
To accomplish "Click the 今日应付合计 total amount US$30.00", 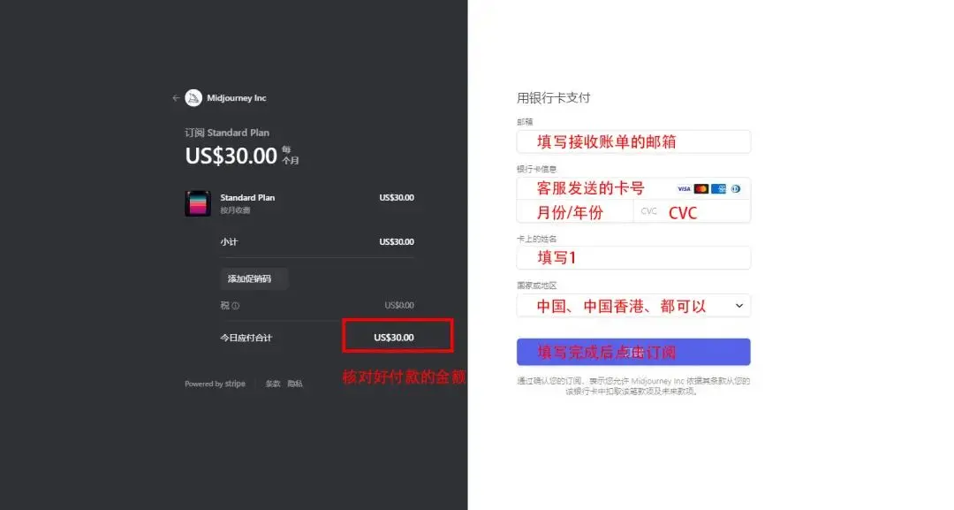I will click(394, 337).
